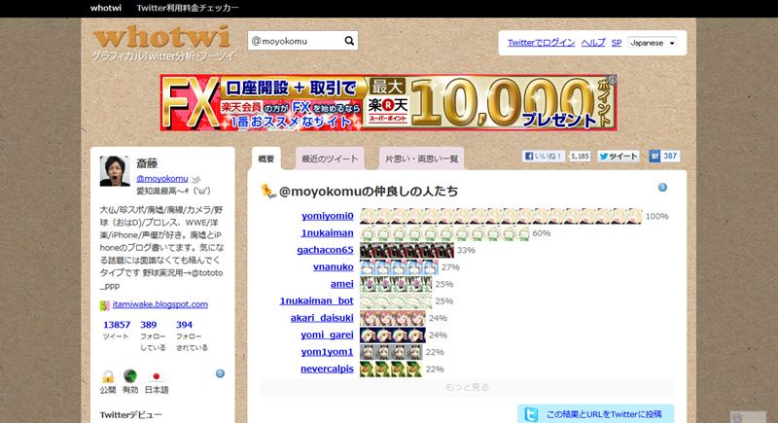Click the 斎藤 profile avatar photo

point(115,171)
